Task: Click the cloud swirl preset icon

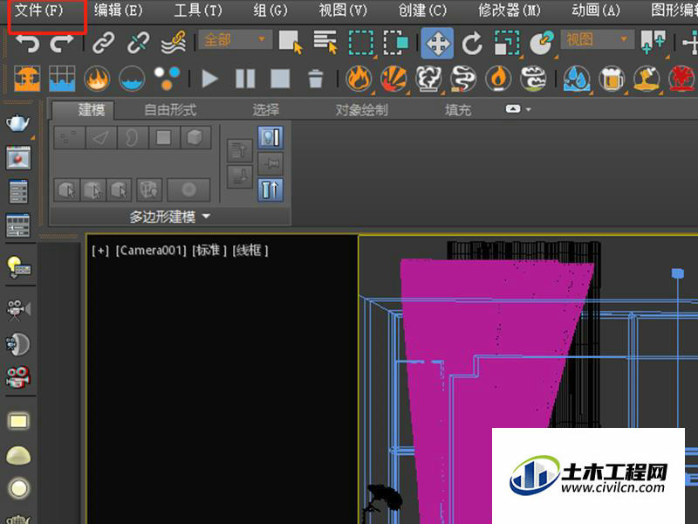Action: pos(533,79)
